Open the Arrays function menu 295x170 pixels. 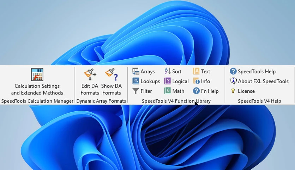coord(144,72)
